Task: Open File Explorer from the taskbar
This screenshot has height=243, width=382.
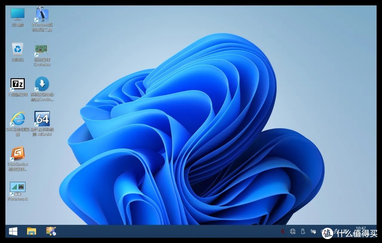Action: click(31, 231)
